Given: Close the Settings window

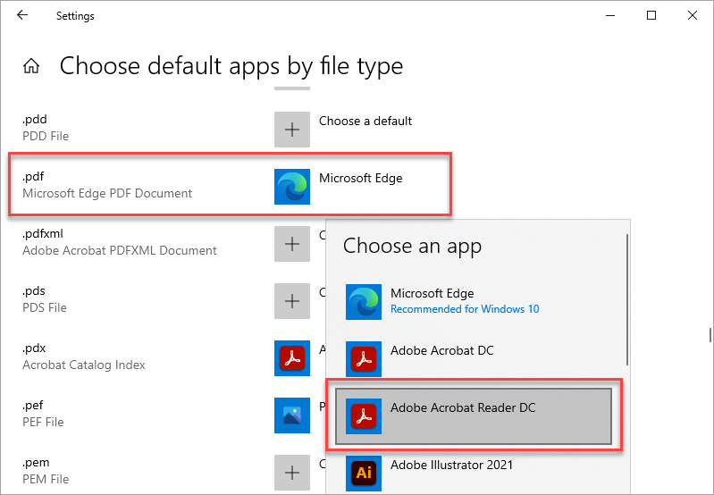Looking at the screenshot, I should tap(693, 15).
